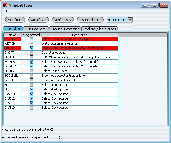Minimize the ATmega8 Fuses window
Screen dimensions: 171x143
tap(145, 5)
